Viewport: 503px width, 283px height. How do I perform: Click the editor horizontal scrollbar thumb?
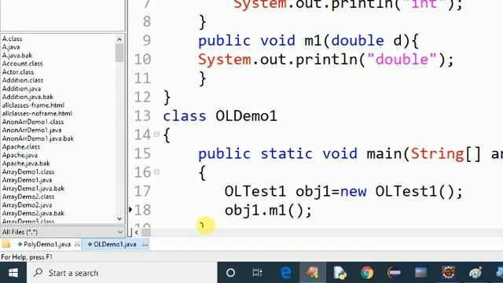[x=146, y=232]
